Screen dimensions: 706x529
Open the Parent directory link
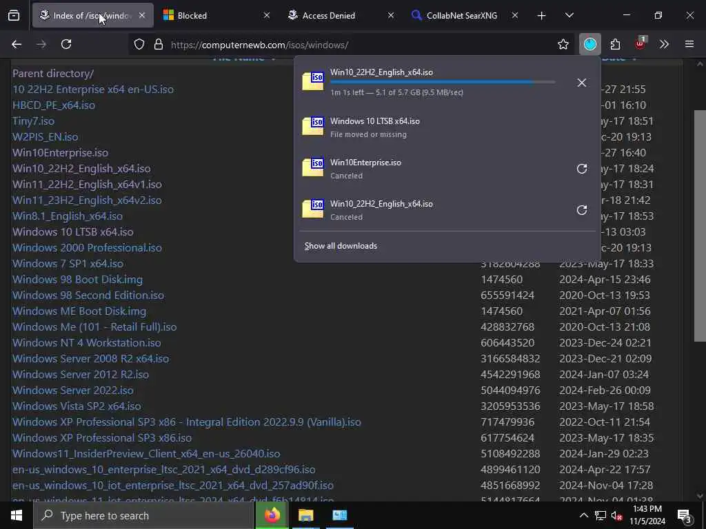(53, 73)
